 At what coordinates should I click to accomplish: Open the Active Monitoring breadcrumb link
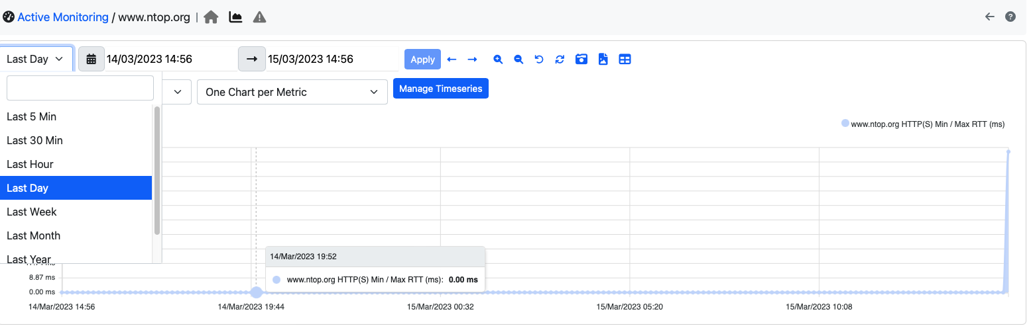tap(63, 17)
